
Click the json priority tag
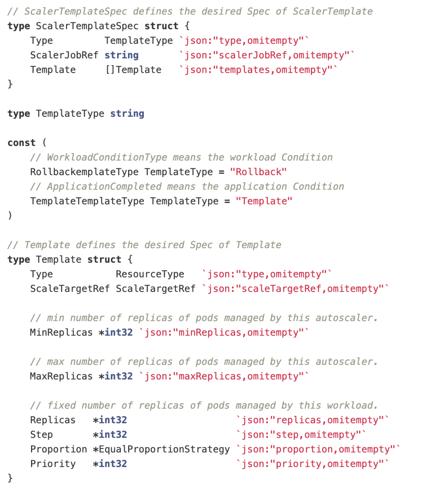pyautogui.click(x=313, y=464)
